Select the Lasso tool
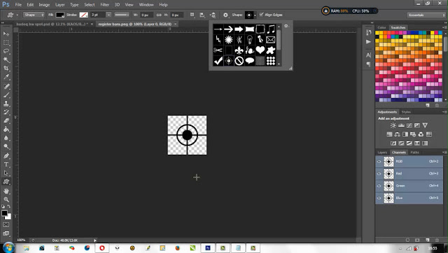Image resolution: width=448 pixels, height=253 pixels. pyautogui.click(x=6, y=51)
